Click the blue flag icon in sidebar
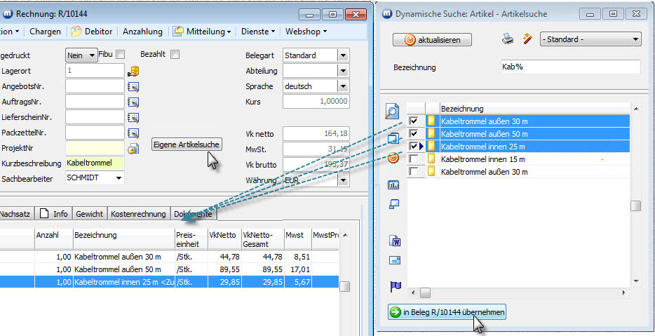The image size is (655, 336). pyautogui.click(x=394, y=286)
